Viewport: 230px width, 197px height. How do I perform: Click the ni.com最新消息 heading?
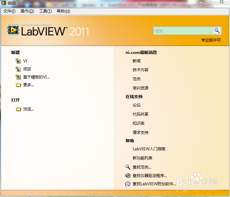pyautogui.click(x=141, y=52)
